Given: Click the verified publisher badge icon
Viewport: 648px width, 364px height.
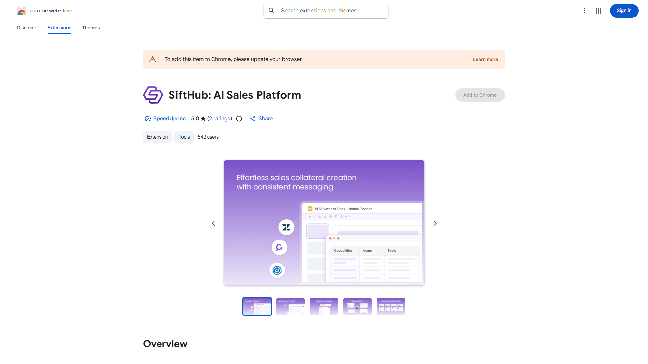Looking at the screenshot, I should (x=147, y=119).
